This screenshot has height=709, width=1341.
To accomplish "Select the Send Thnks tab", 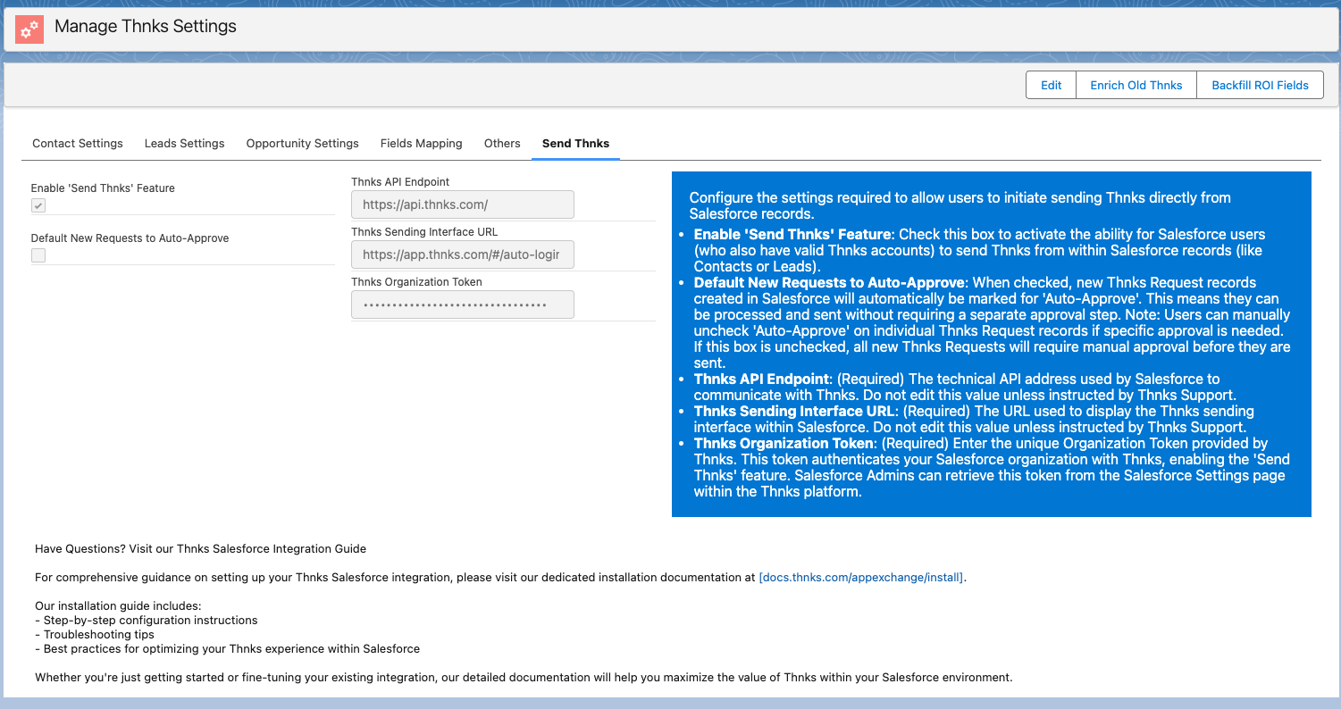I will (x=576, y=143).
